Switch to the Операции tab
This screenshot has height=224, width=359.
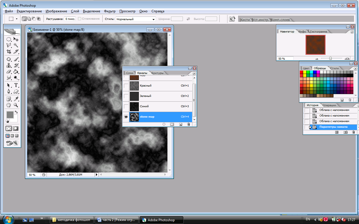click(329, 105)
